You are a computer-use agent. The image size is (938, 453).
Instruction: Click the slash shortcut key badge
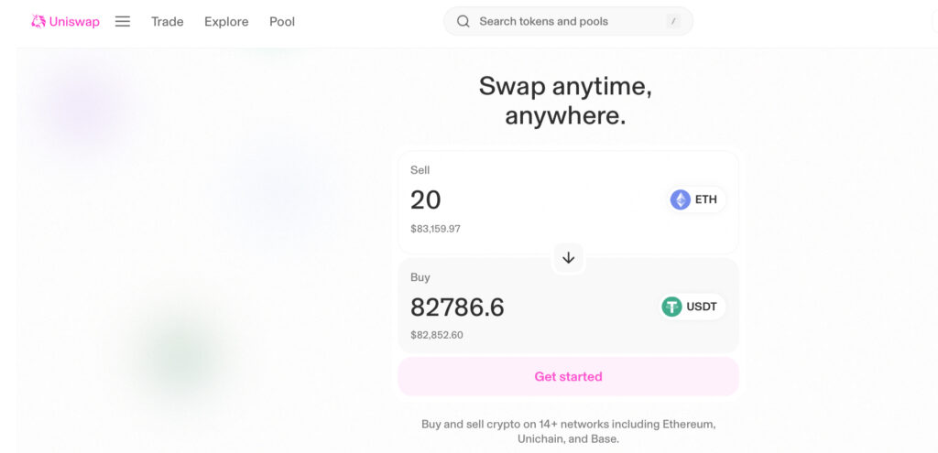coord(673,22)
